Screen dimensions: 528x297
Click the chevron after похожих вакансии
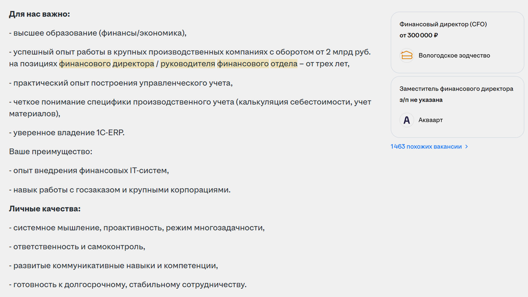[x=467, y=147]
